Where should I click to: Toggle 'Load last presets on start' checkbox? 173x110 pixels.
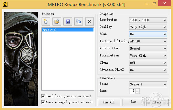point(43,96)
